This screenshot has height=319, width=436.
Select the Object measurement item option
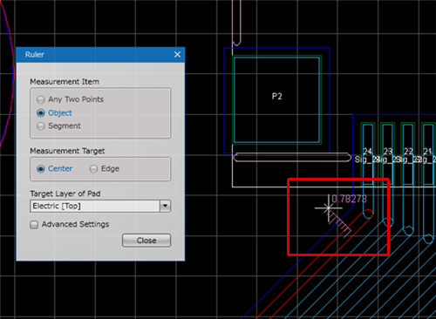tap(41, 112)
